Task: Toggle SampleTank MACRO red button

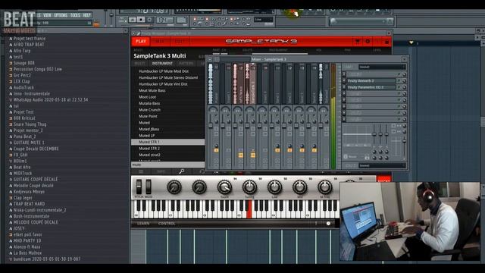Action: [384, 180]
